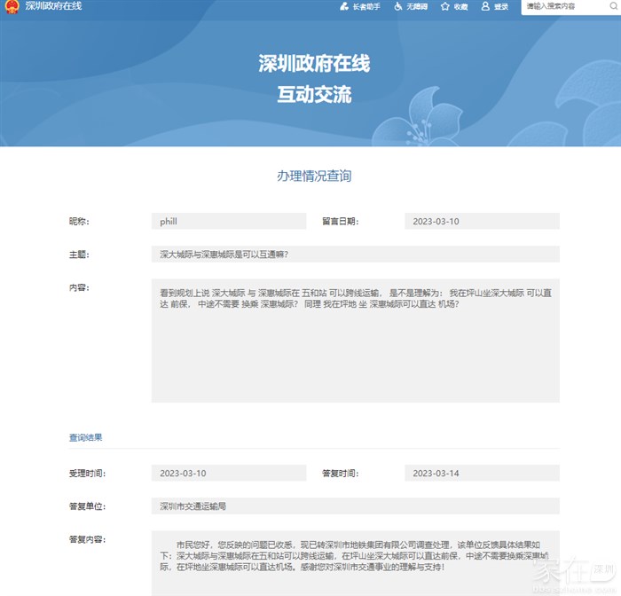Image resolution: width=621 pixels, height=596 pixels.
Task: Click the 办理情况查询 page heading
Action: tap(314, 176)
